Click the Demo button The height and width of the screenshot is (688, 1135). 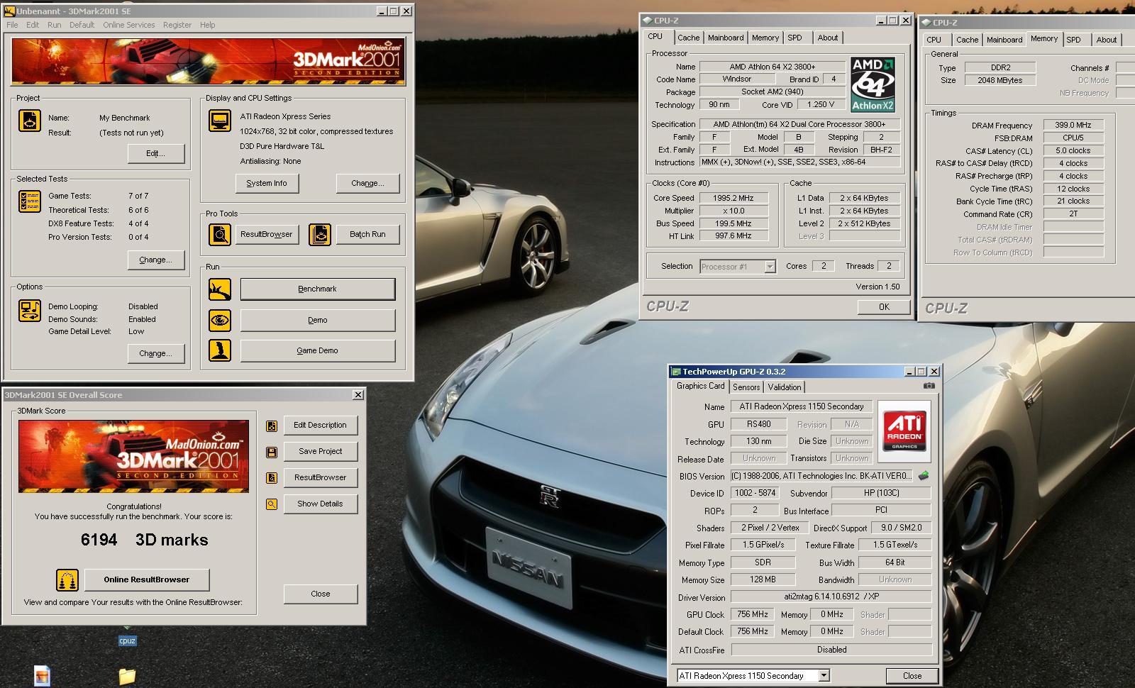[x=317, y=320]
